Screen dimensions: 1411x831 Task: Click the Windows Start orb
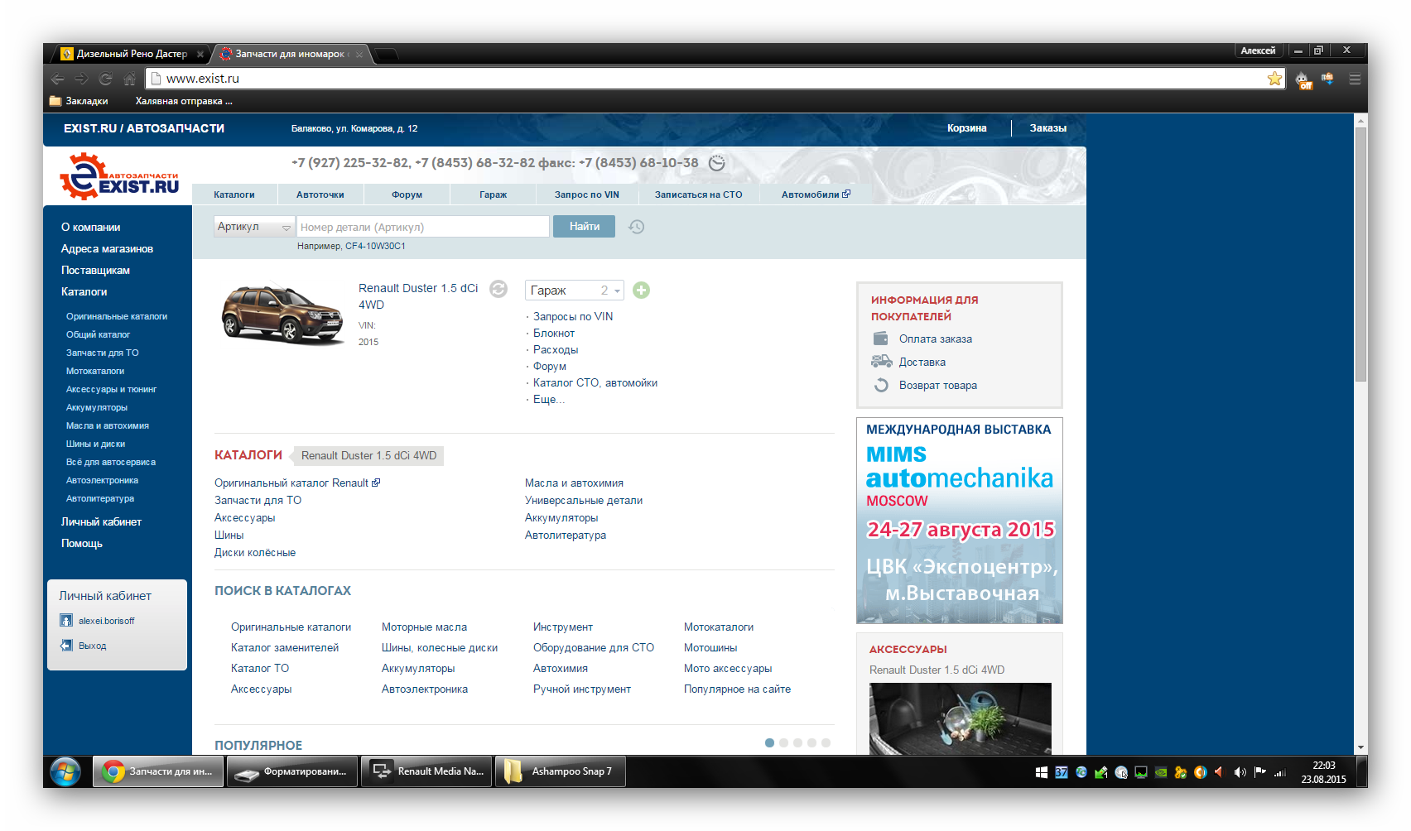65,771
